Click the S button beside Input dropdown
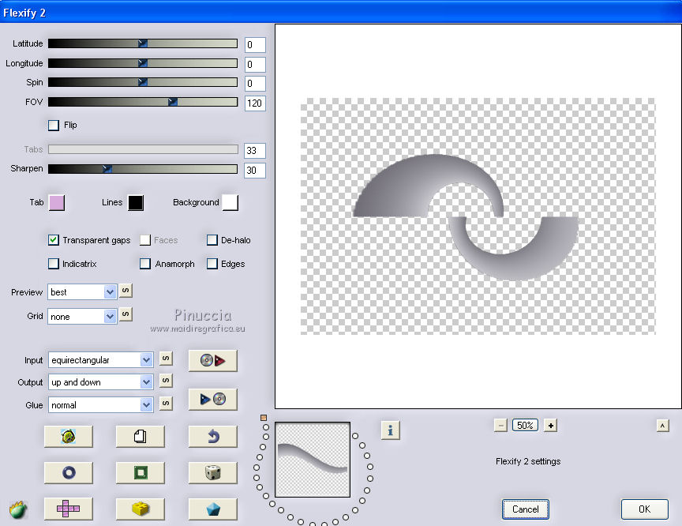 (166, 359)
